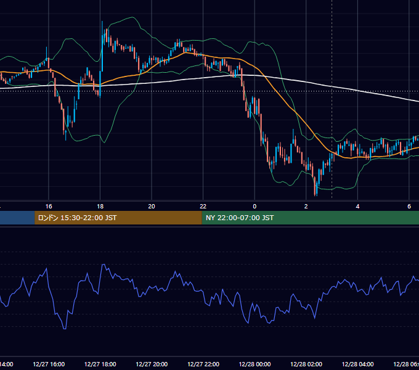Click the 12/27 20:00 time label

pyautogui.click(x=152, y=364)
